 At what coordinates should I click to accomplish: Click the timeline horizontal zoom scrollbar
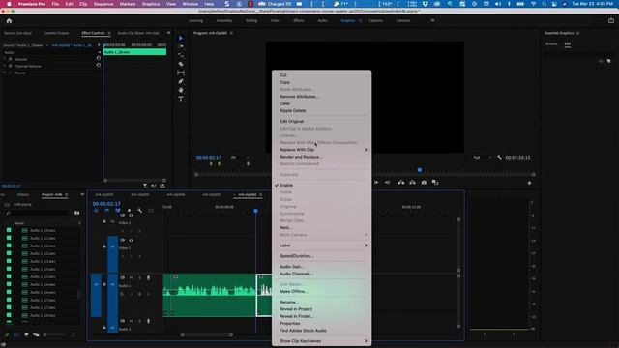(206, 335)
